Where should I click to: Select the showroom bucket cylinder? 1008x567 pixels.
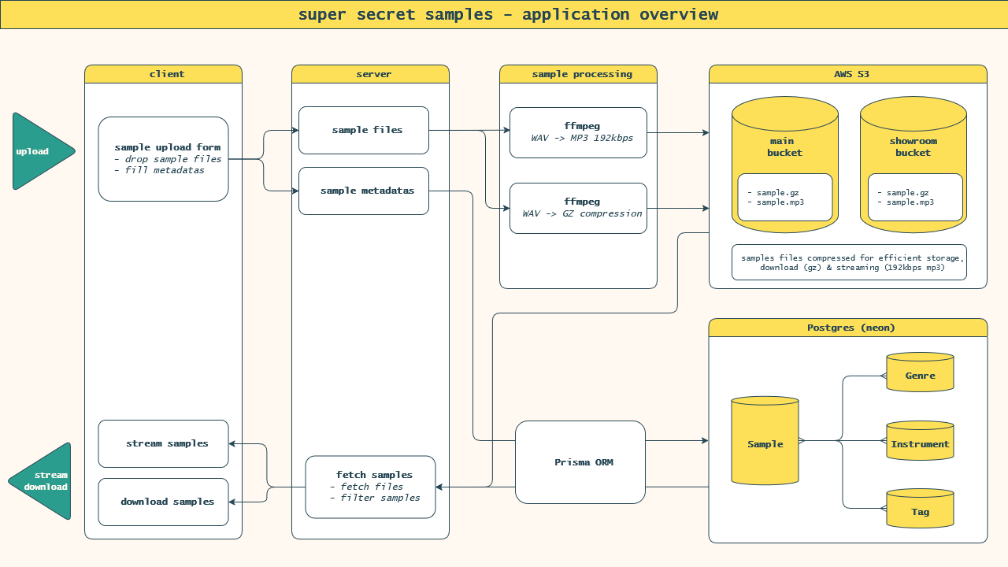913,165
